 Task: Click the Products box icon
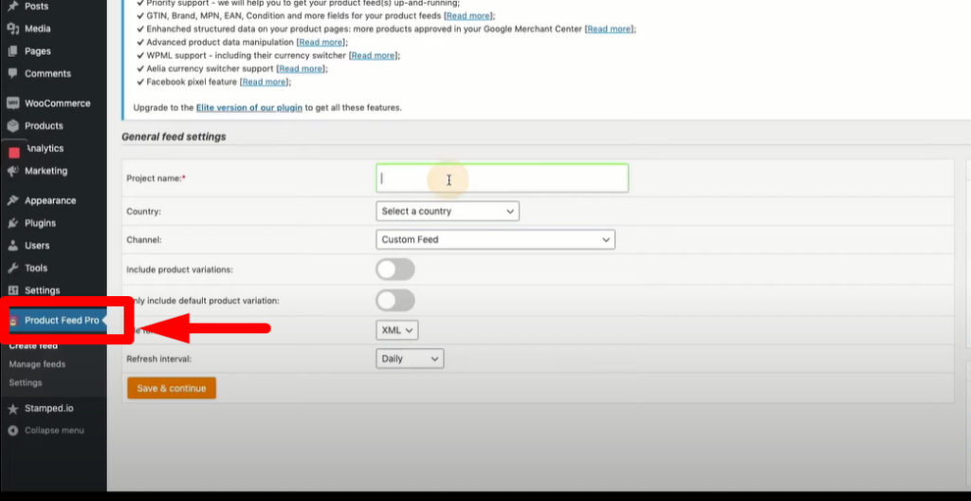[12, 126]
